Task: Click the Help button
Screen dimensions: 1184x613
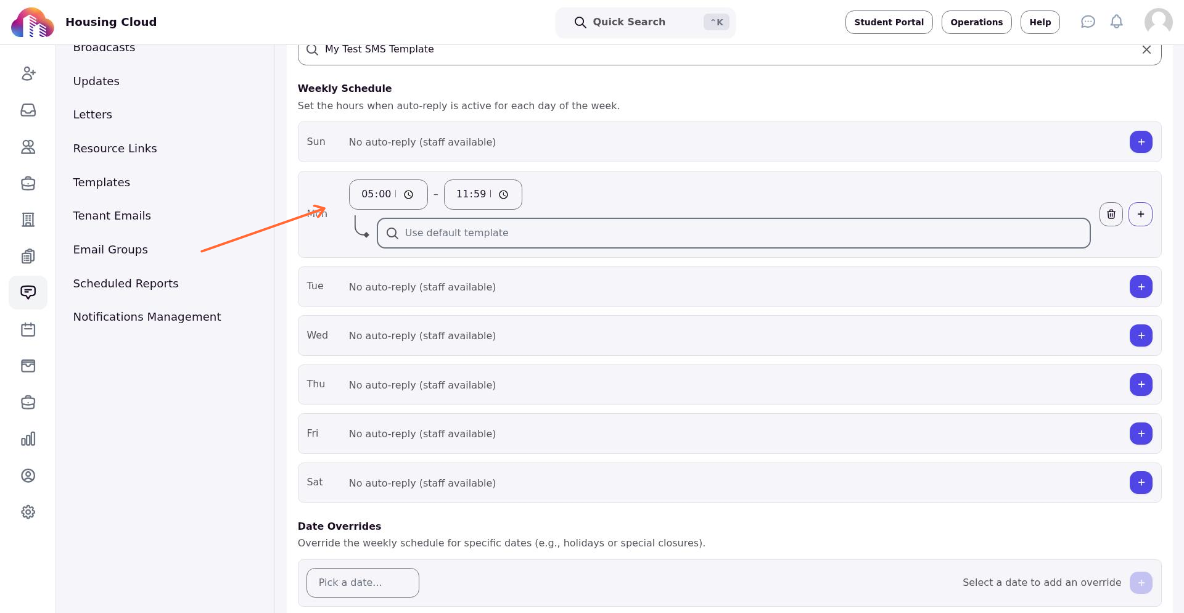Action: click(1040, 22)
